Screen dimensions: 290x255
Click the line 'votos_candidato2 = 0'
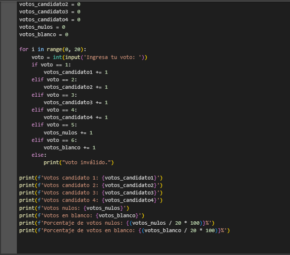50,4
